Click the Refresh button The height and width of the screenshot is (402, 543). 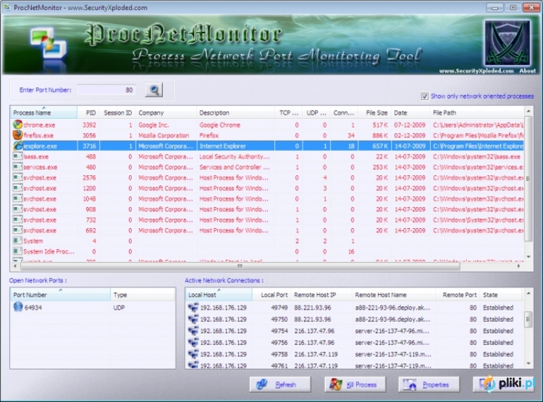tap(280, 384)
